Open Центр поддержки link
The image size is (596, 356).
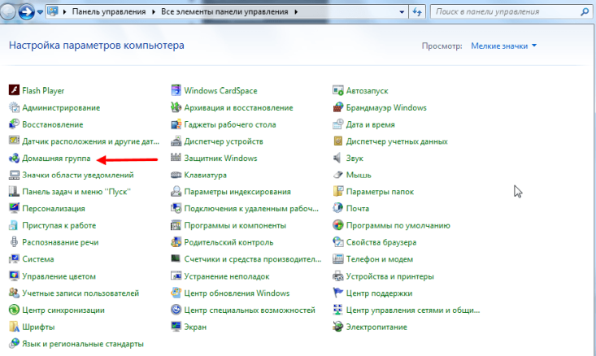379,293
